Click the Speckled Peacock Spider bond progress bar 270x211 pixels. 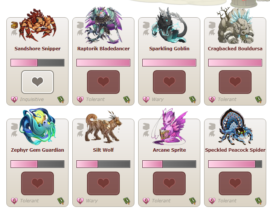235,164
